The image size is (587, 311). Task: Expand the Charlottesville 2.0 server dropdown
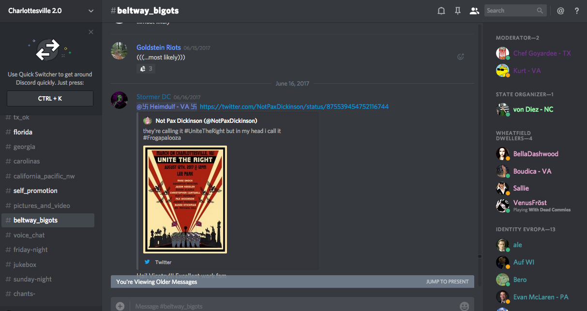click(x=91, y=11)
